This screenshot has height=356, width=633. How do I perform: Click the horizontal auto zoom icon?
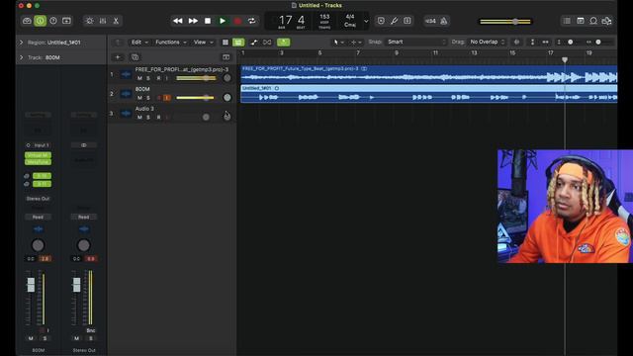coord(545,42)
